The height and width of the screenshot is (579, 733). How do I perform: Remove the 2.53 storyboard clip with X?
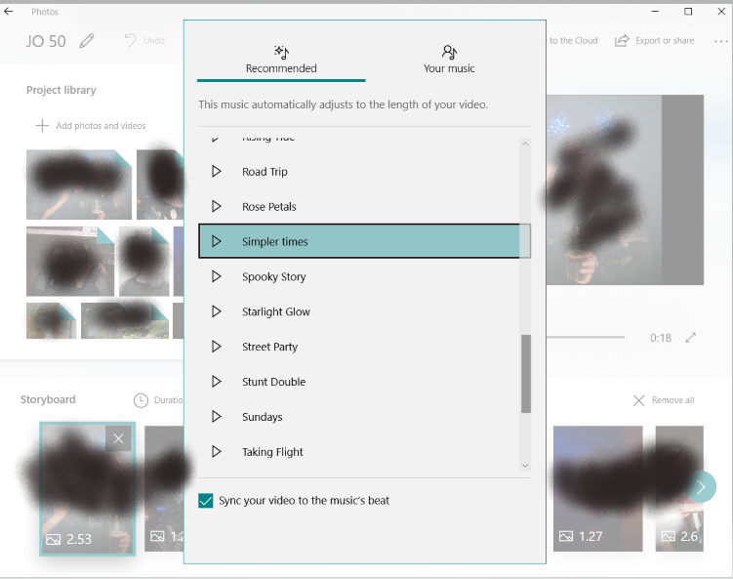point(119,438)
